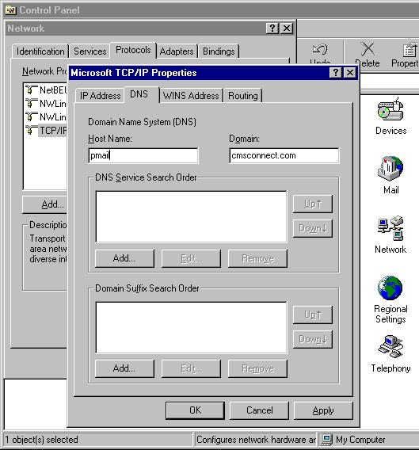This screenshot has width=419, height=450.
Task: Switch to the Services tab in the Network dialog
Action: pos(90,51)
